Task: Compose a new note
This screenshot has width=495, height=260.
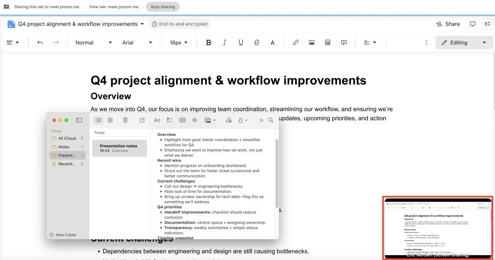Action: tap(143, 120)
